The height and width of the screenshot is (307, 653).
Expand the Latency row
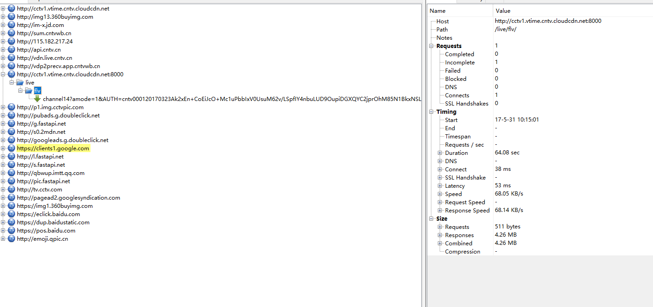(x=440, y=186)
